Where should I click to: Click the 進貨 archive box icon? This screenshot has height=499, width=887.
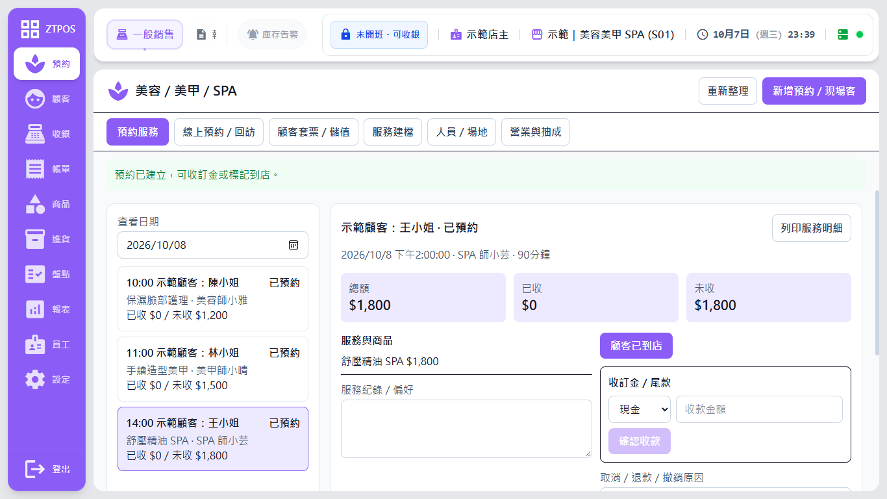pyautogui.click(x=35, y=239)
